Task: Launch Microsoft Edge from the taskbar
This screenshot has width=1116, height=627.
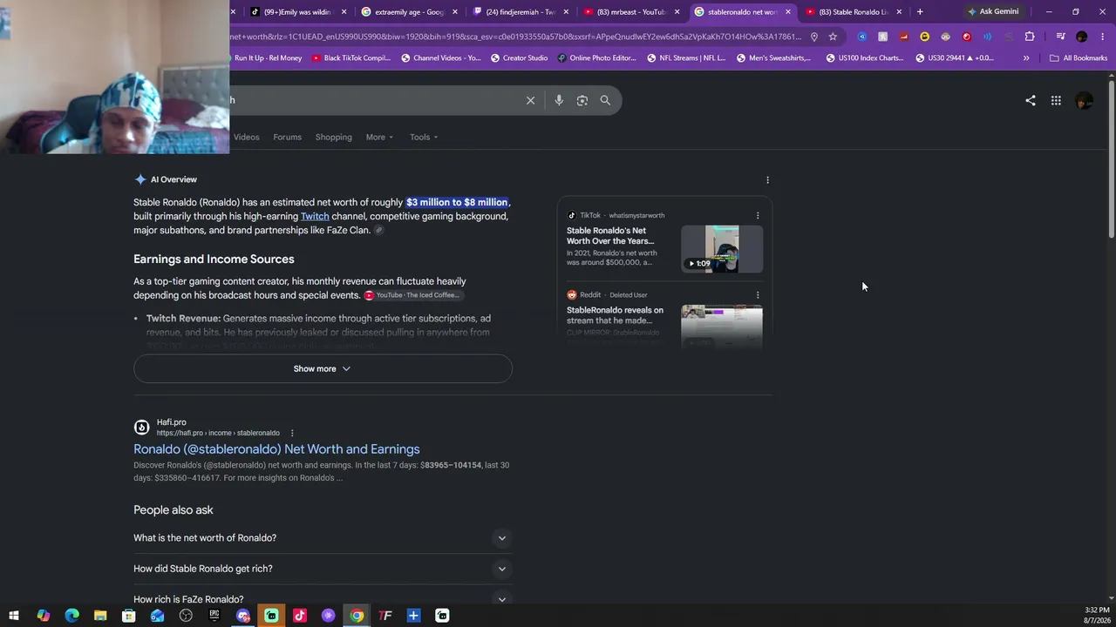Action: point(71,616)
